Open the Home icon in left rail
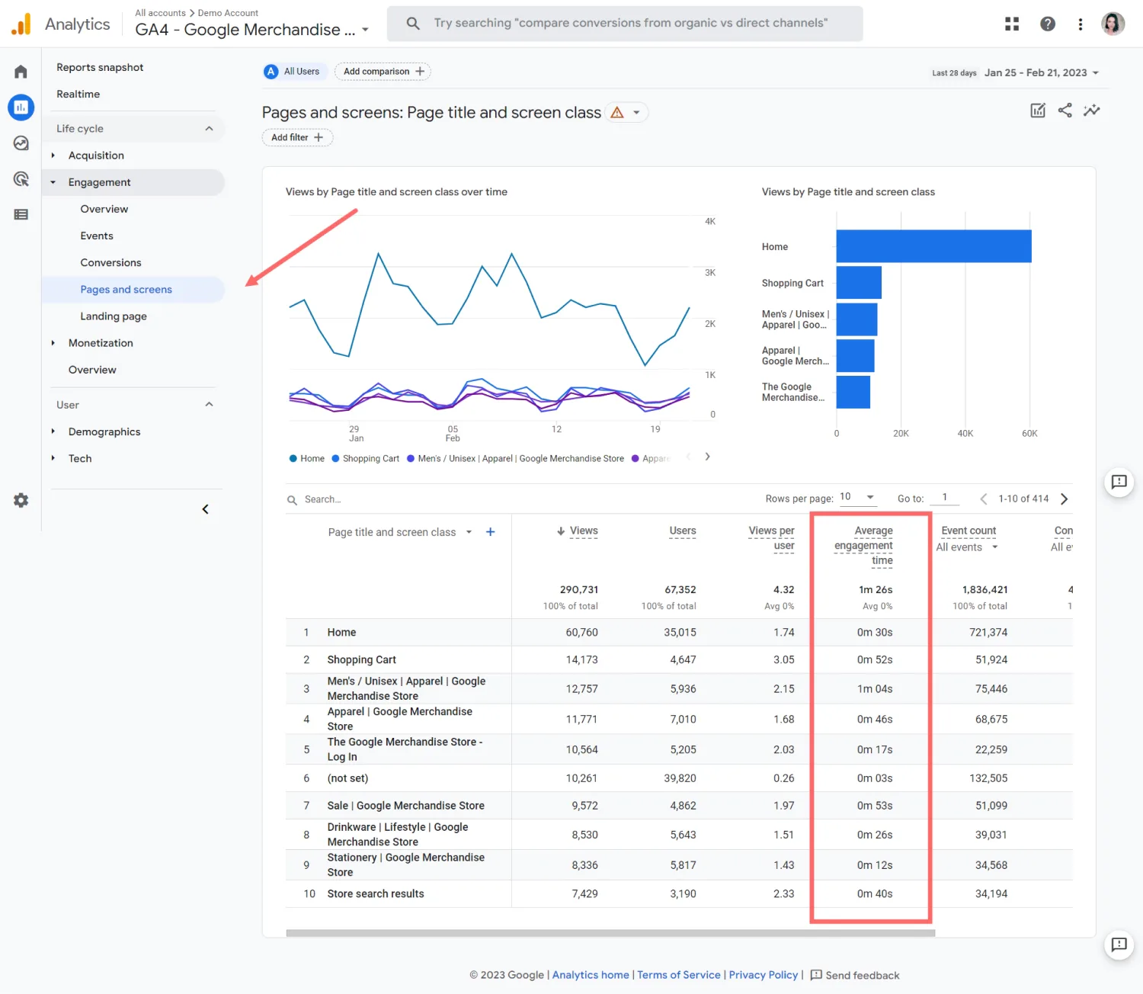 coord(21,72)
